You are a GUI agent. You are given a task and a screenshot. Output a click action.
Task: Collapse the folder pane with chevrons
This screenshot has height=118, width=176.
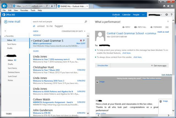(x=5, y=31)
